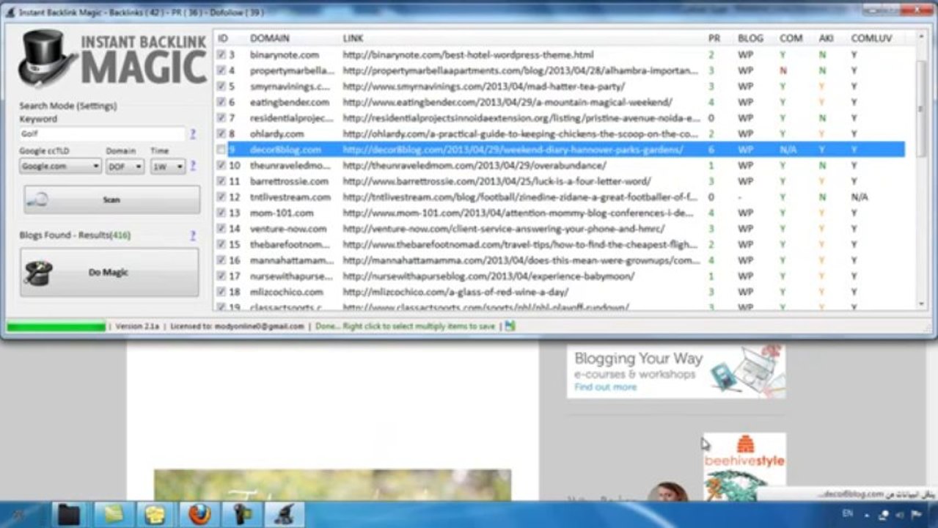The height and width of the screenshot is (528, 938).
Task: Open the camera recorder taskbar icon
Action: (241, 515)
